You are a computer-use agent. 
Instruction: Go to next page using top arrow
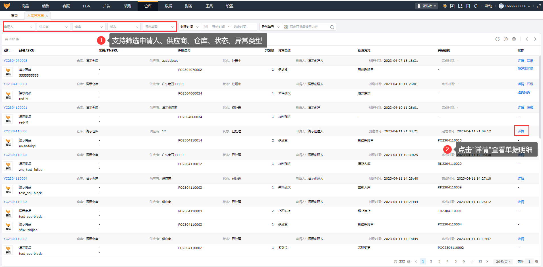click(535, 39)
